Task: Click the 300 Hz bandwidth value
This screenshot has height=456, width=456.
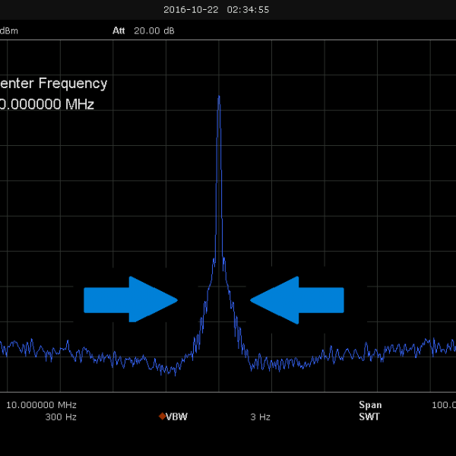Action: [x=61, y=416]
